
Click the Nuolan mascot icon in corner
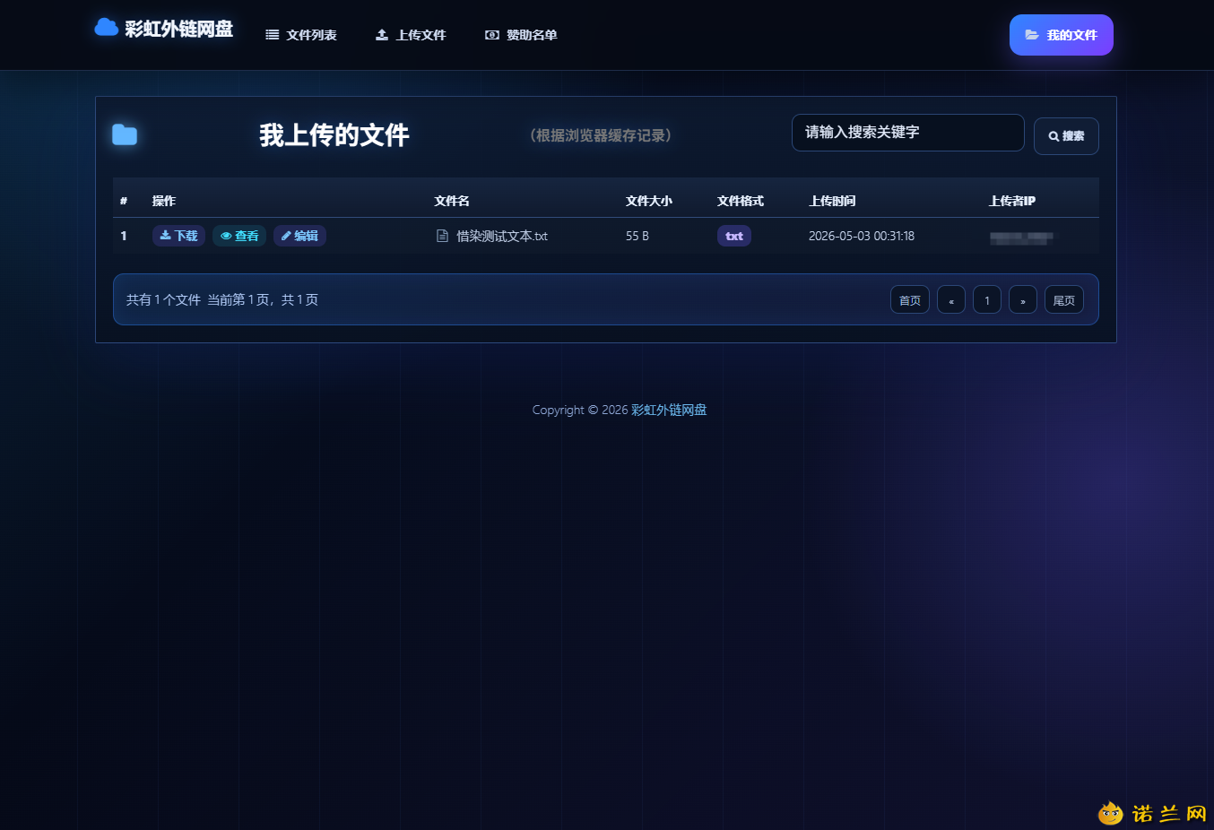coord(1110,813)
